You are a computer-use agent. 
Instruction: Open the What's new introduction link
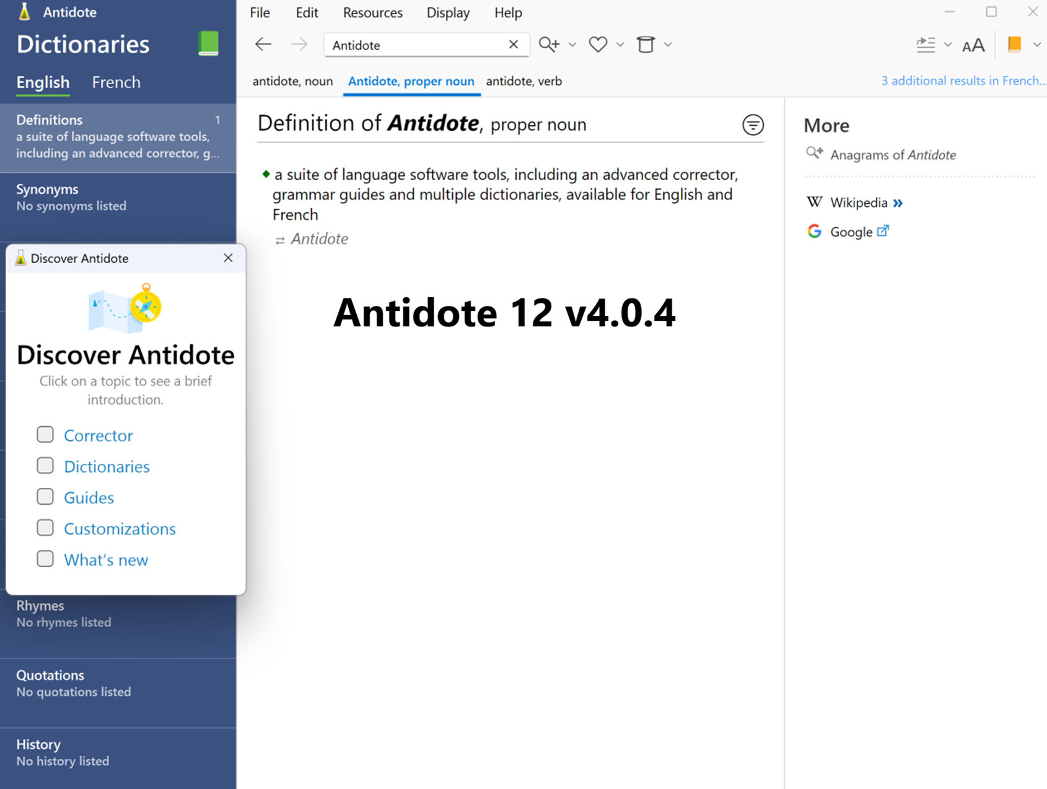pos(106,559)
